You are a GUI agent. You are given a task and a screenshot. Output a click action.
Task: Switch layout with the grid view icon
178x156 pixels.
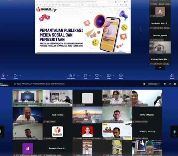(175, 84)
